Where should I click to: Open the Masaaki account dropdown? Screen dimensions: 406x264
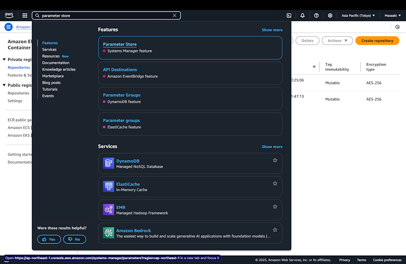[393, 16]
